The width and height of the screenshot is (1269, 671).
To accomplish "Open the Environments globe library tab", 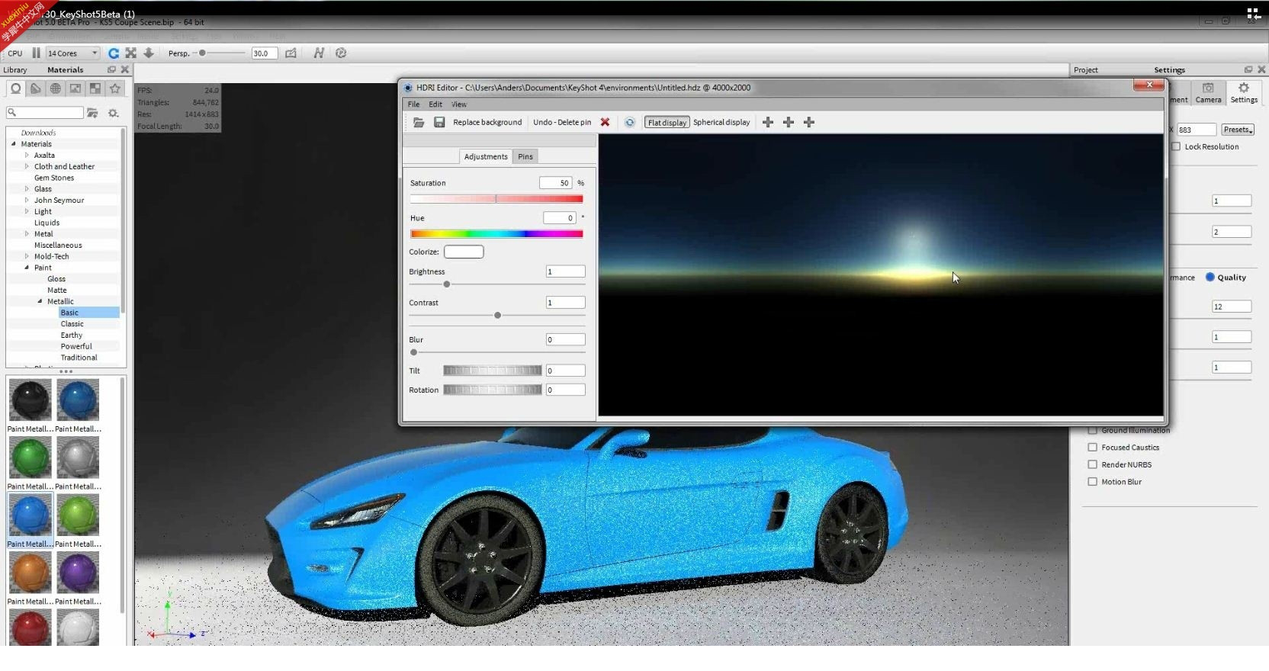I will click(x=55, y=89).
